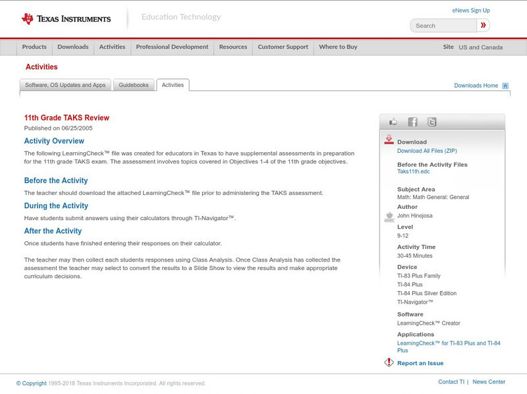Open the Customer Support menu

(x=283, y=47)
